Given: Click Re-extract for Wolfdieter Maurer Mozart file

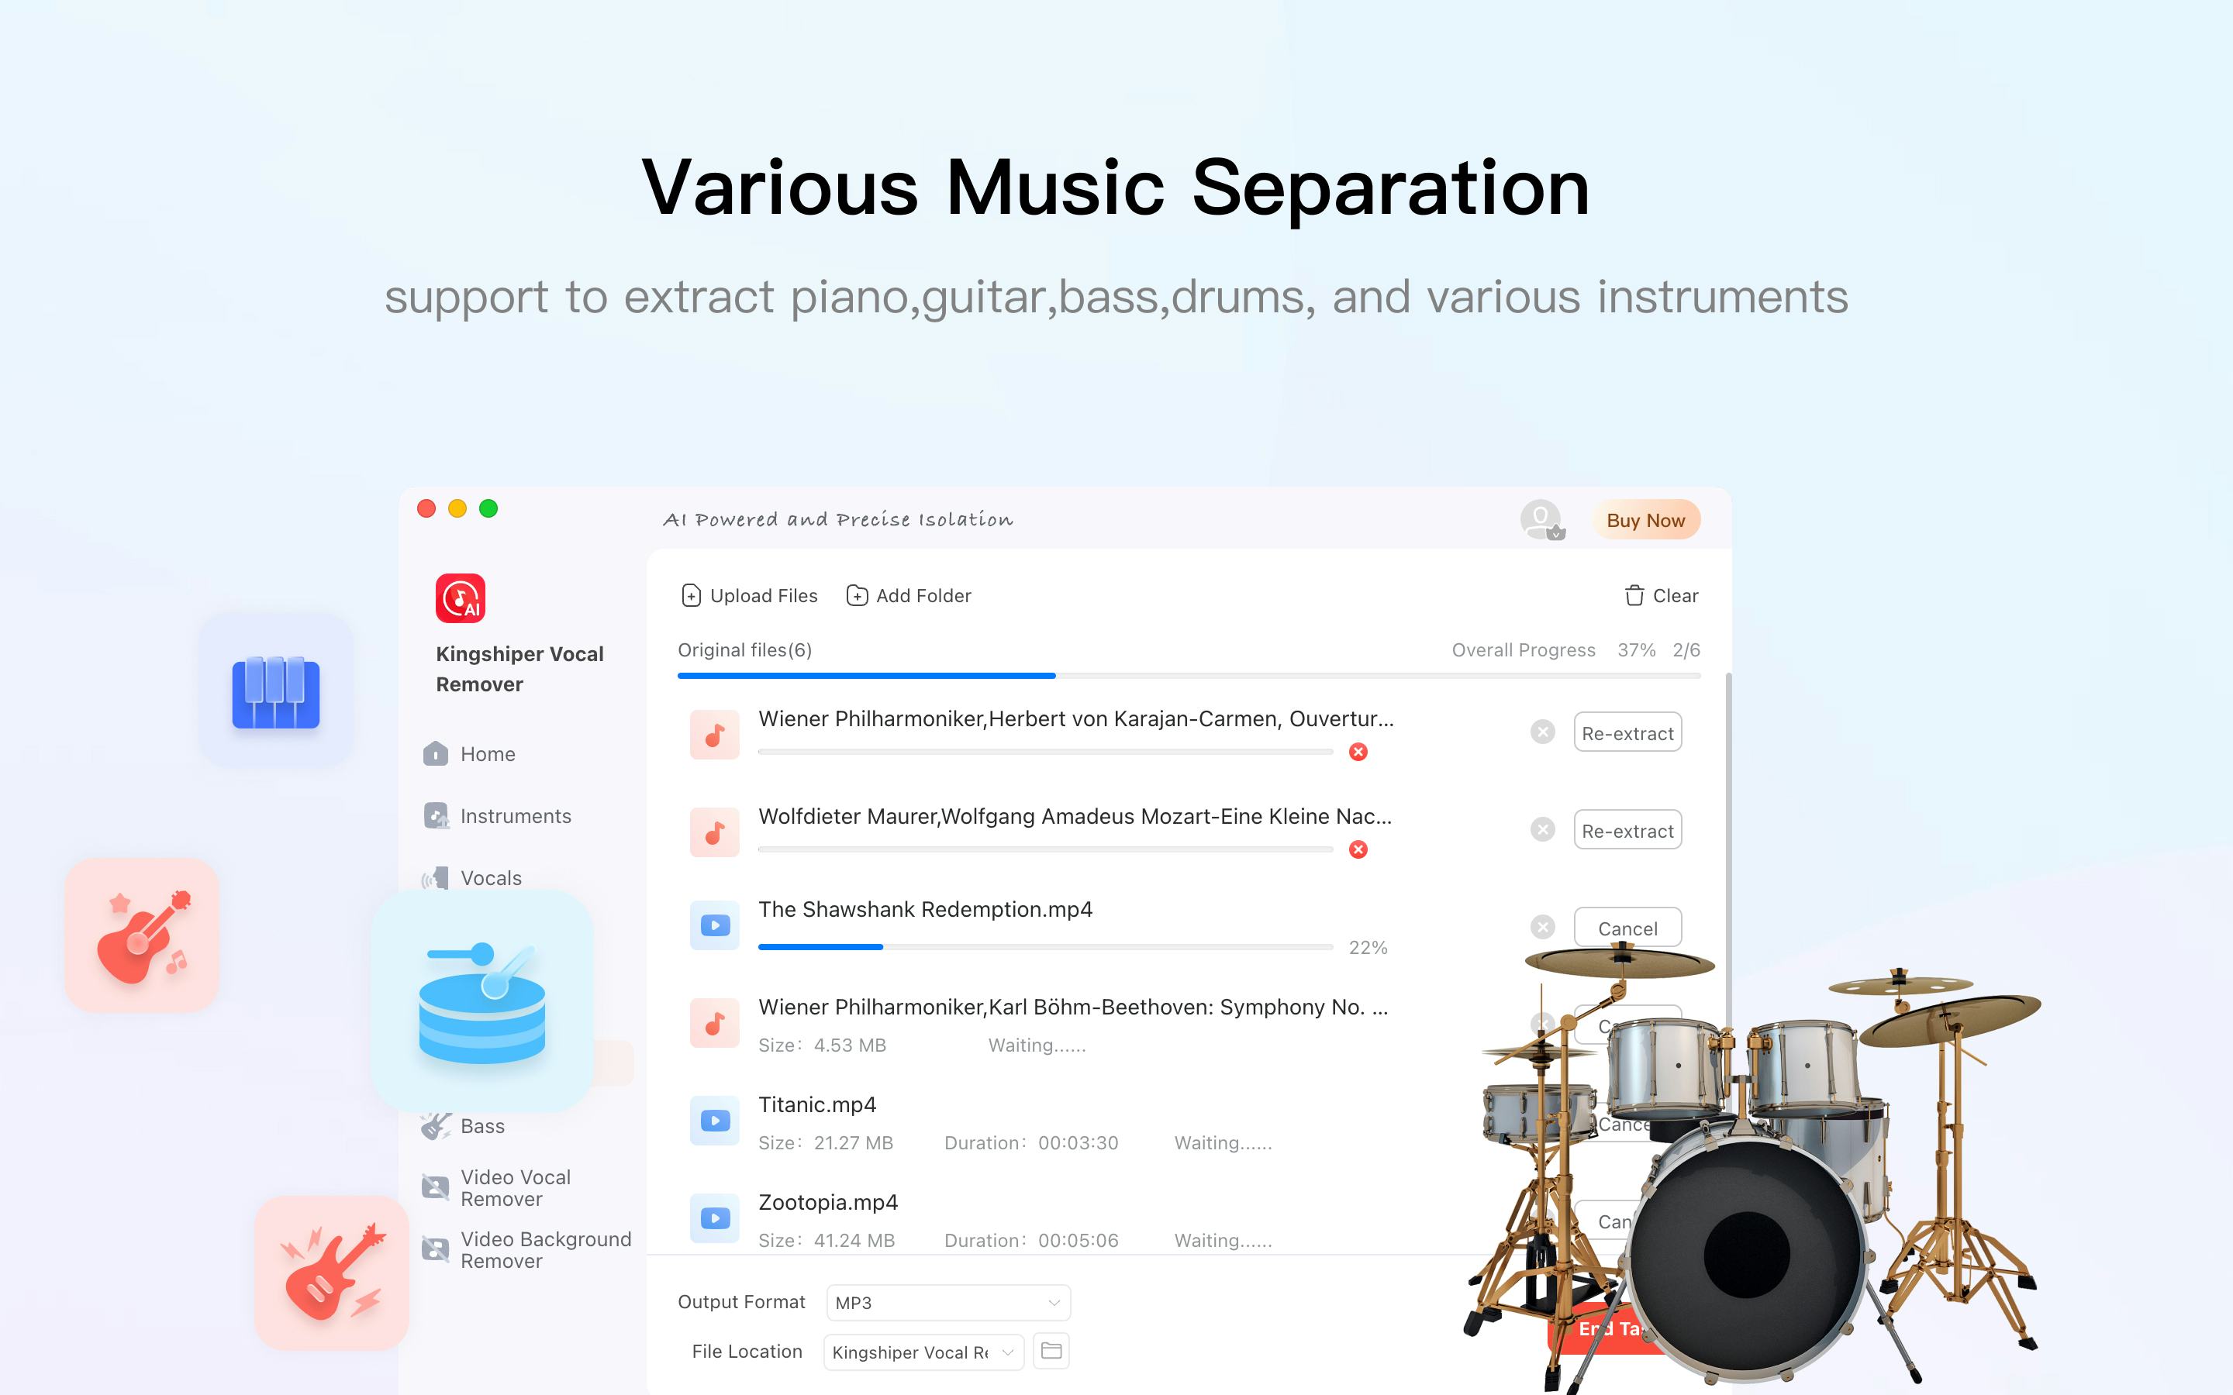Looking at the screenshot, I should pos(1625,828).
